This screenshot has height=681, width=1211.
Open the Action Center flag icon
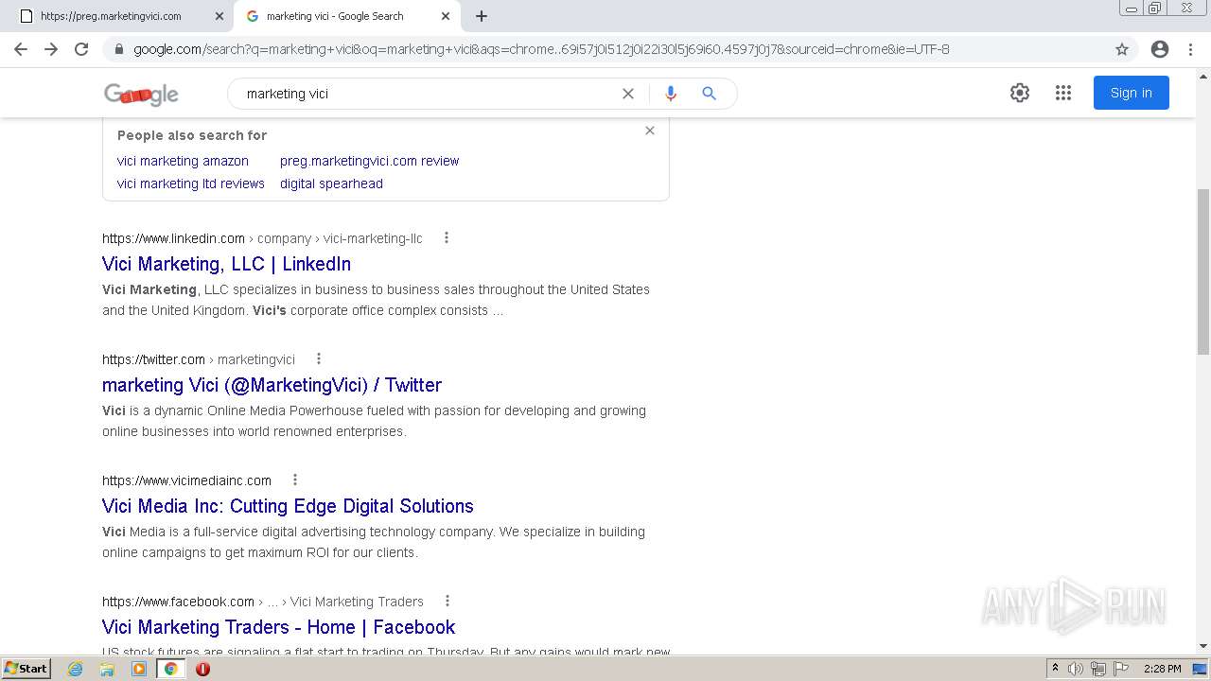[1121, 669]
